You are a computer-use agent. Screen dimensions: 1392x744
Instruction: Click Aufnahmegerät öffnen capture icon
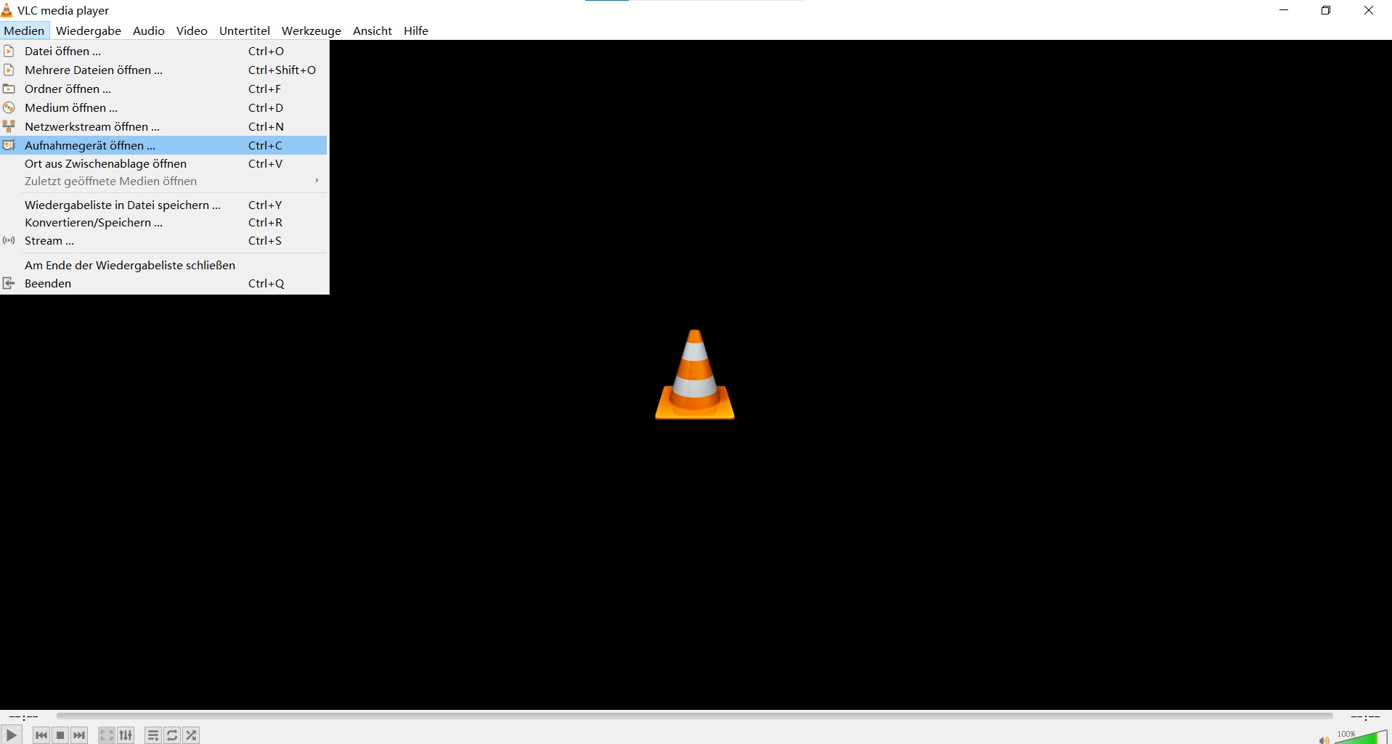(x=9, y=145)
